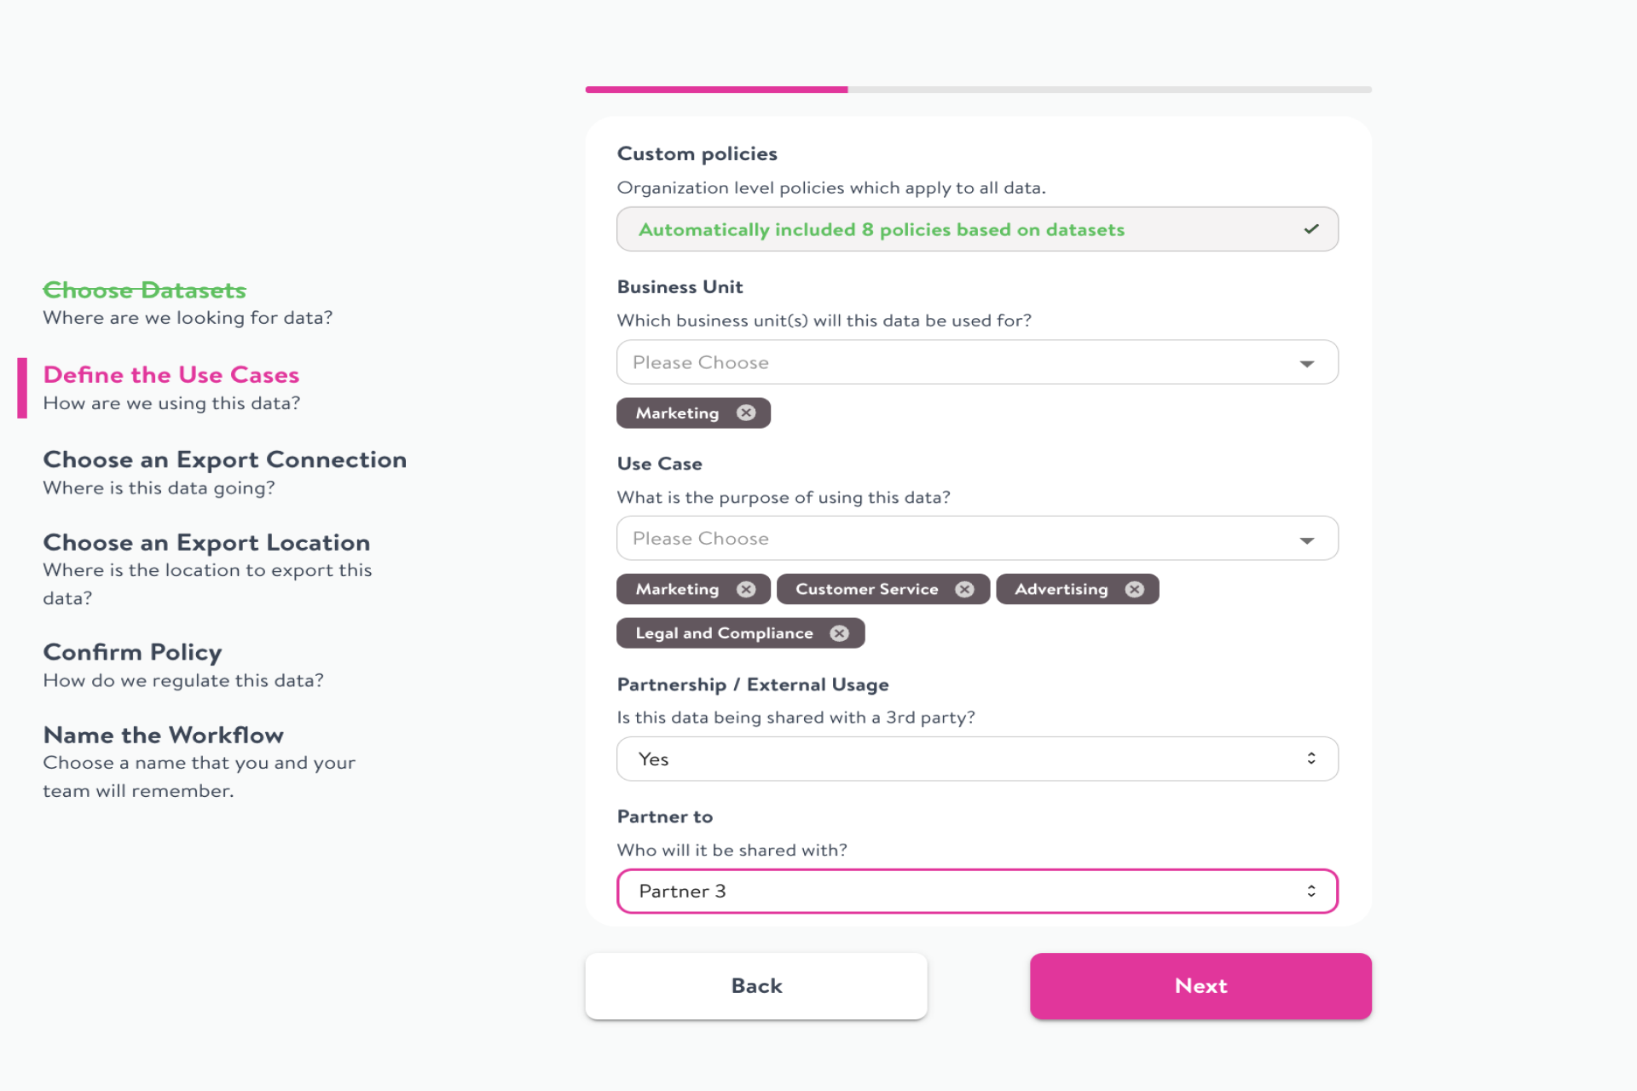Click the Use Case dropdown arrow

tap(1306, 540)
